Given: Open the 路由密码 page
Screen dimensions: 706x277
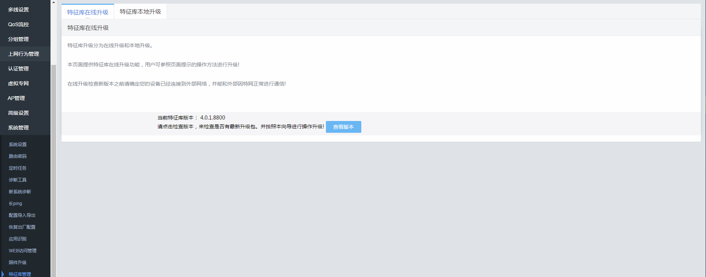Looking at the screenshot, I should [18, 156].
